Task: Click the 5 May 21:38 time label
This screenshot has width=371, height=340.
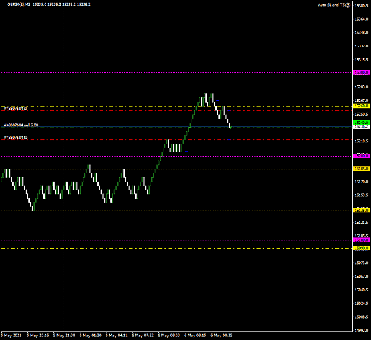Action: (x=64, y=335)
